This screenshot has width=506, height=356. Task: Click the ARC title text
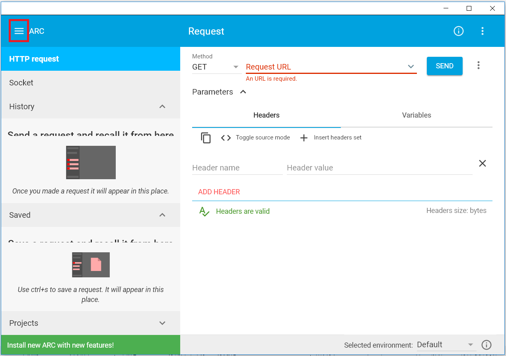point(37,31)
